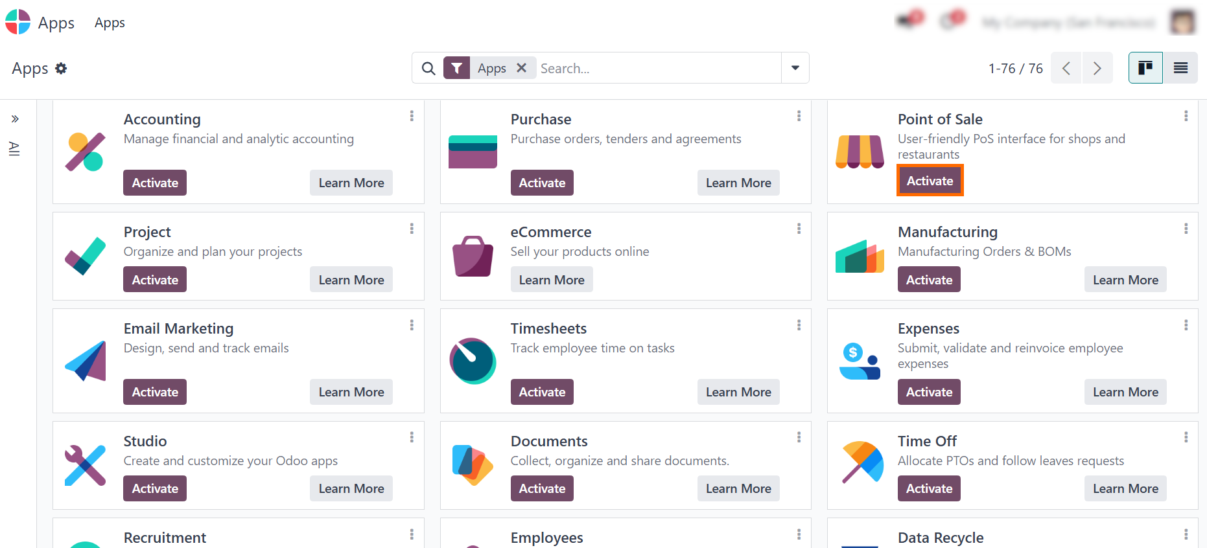
Task: Click the Purchase app icon
Action: pos(473,152)
